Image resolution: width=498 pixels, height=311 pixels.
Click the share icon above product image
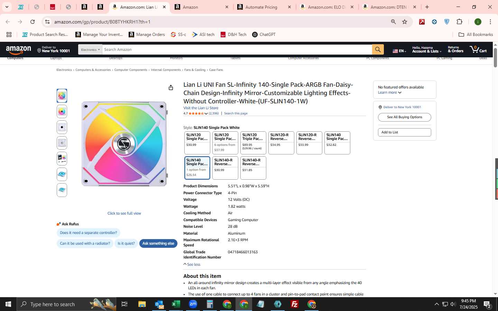(170, 87)
